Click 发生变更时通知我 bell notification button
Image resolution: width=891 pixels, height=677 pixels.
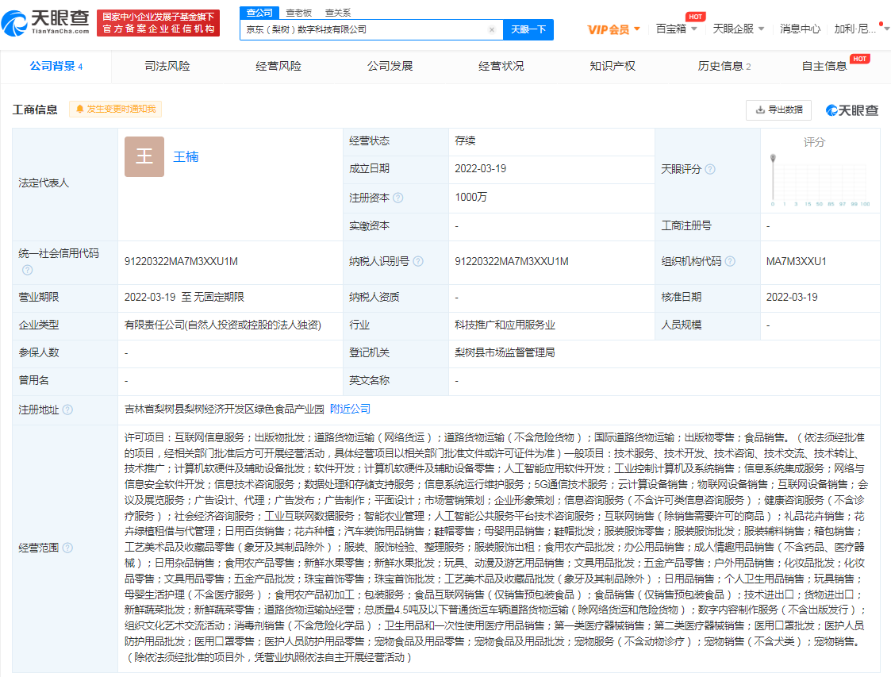[115, 110]
